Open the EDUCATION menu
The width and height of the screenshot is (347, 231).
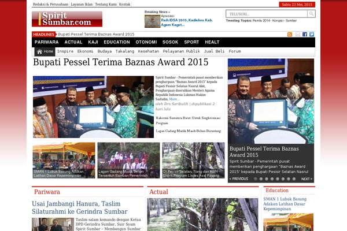click(x=117, y=42)
